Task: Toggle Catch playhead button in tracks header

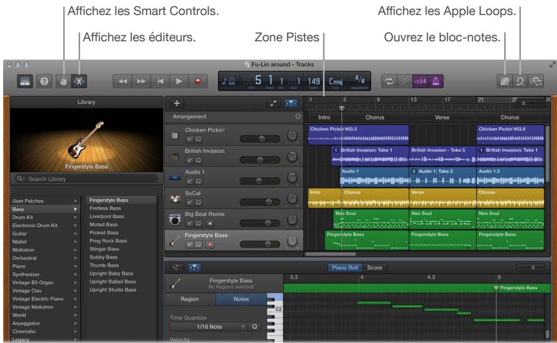Action: click(x=291, y=103)
